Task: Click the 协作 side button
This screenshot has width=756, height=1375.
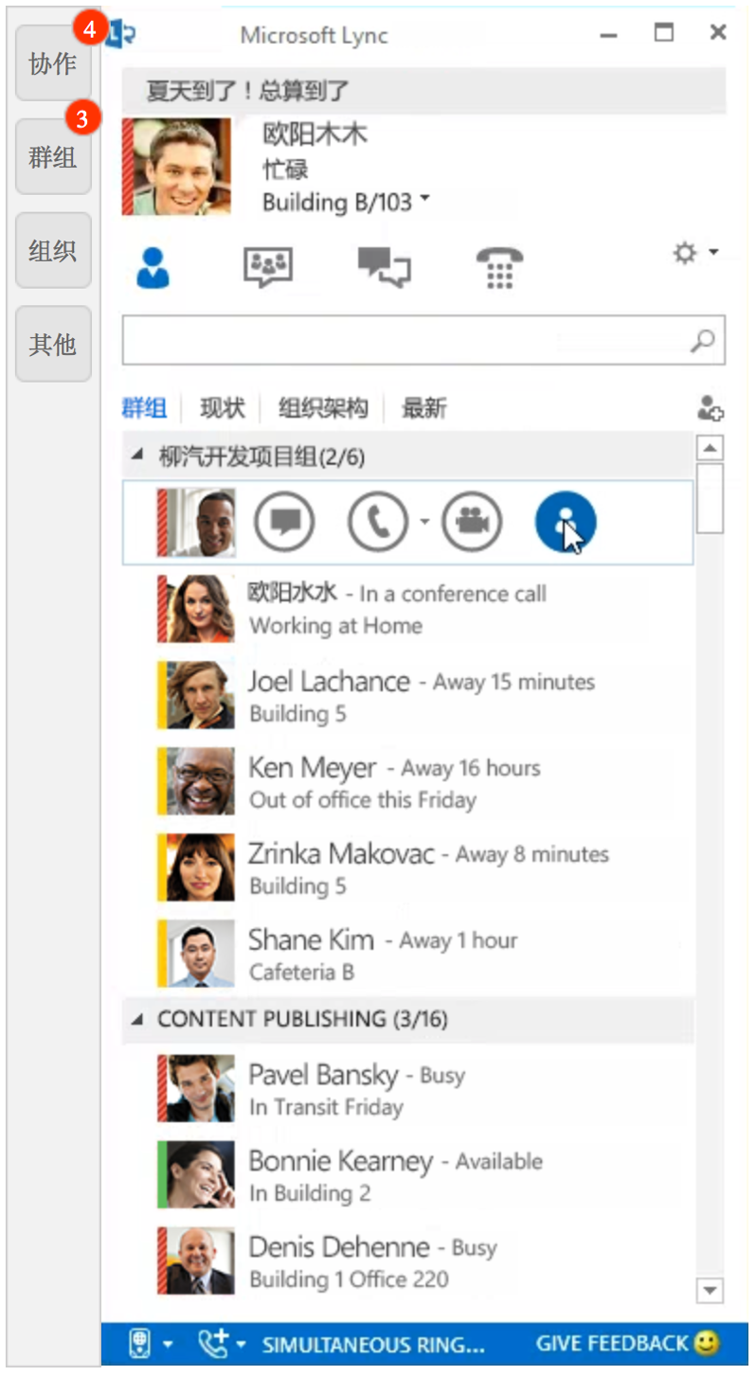Action: point(53,63)
